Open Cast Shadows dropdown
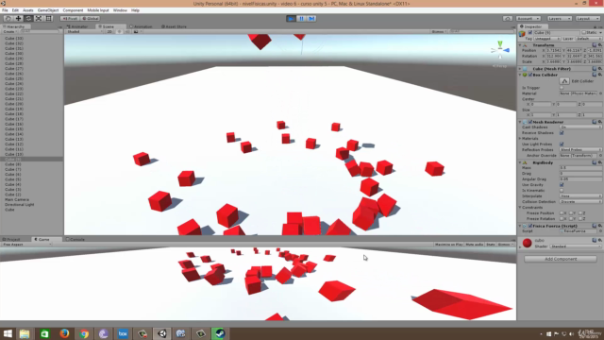604x340 pixels. click(x=580, y=127)
